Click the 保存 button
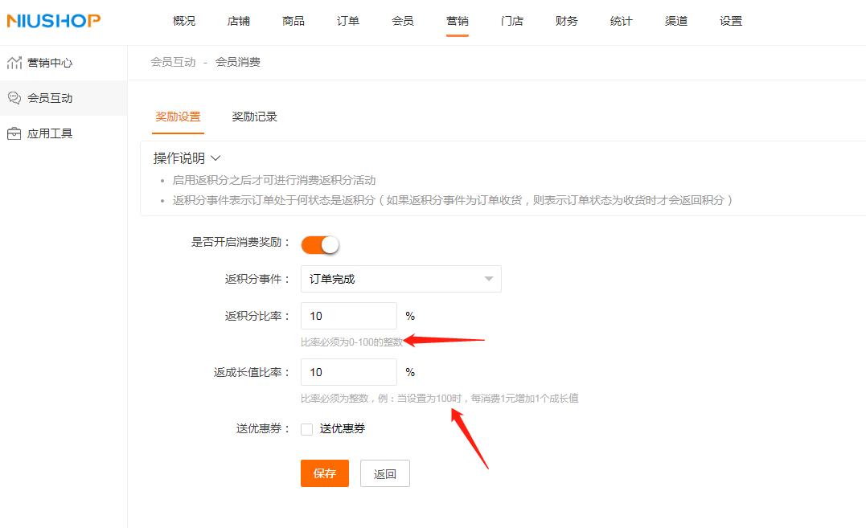Image resolution: width=866 pixels, height=528 pixels. click(x=324, y=473)
